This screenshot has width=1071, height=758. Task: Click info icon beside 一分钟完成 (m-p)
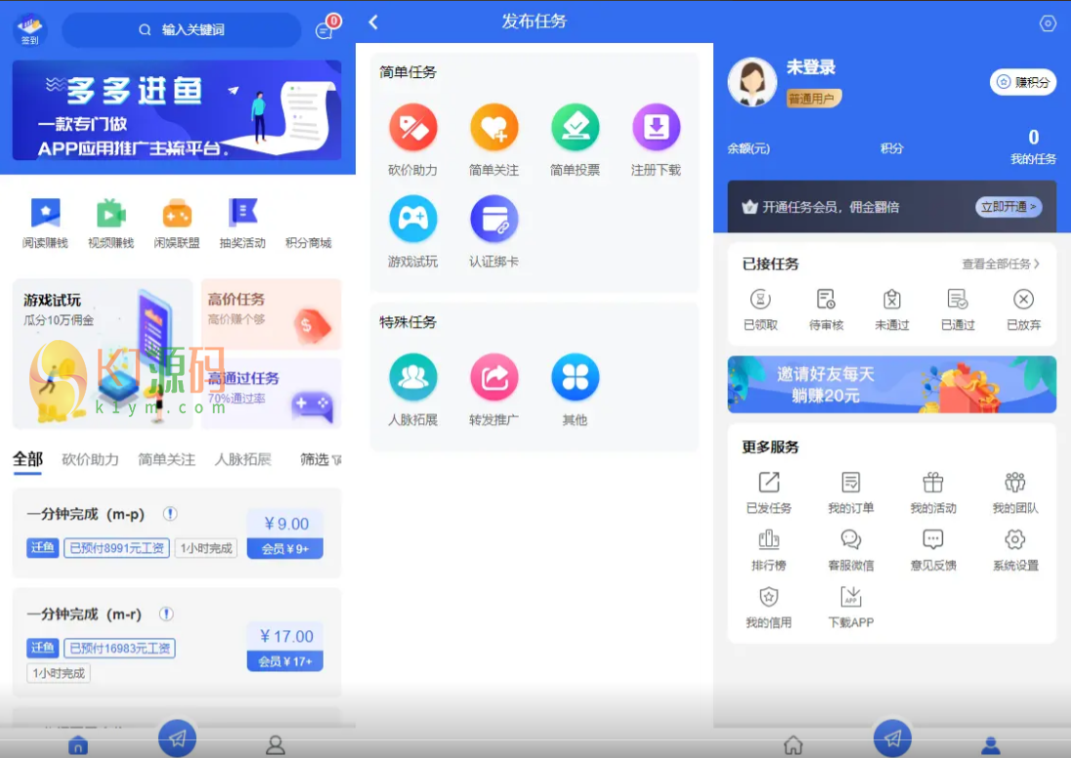coord(170,514)
